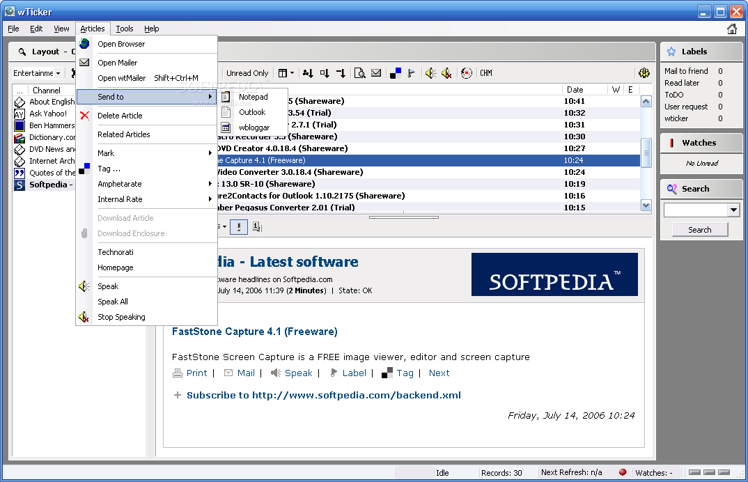Screen dimensions: 748x482
Task: Select the Quotes of the channel
Action: tap(44, 173)
